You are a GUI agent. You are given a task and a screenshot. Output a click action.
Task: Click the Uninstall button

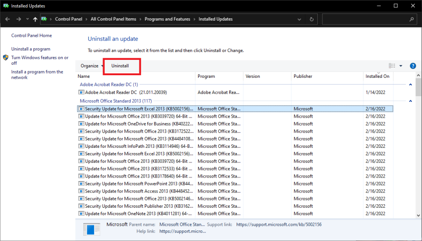click(120, 66)
